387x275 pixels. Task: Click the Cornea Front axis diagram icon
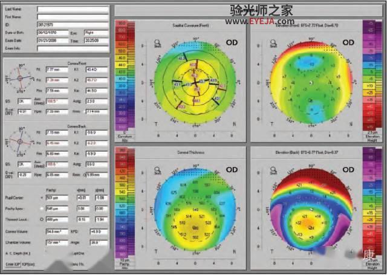[x=20, y=79]
